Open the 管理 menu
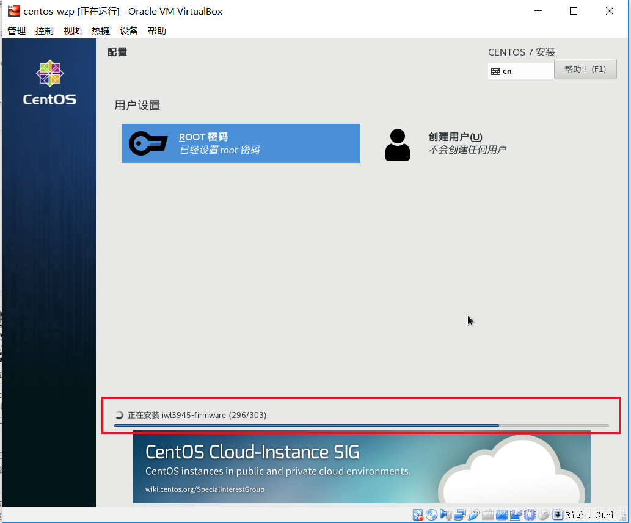Viewport: 631px width, 523px height. [x=16, y=31]
